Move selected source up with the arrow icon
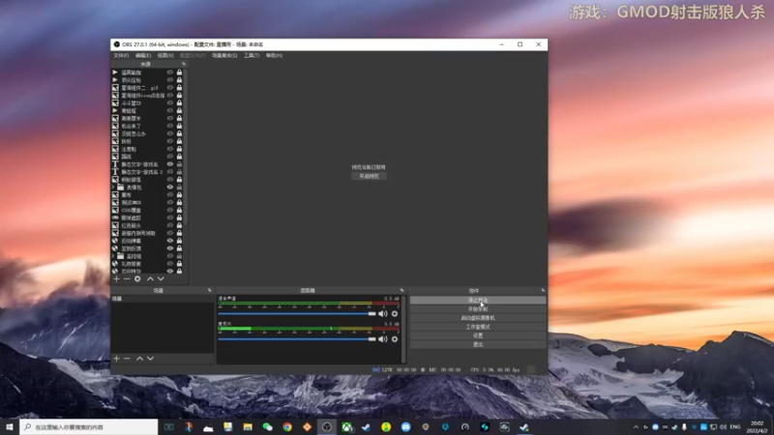774x435 pixels. (150, 278)
